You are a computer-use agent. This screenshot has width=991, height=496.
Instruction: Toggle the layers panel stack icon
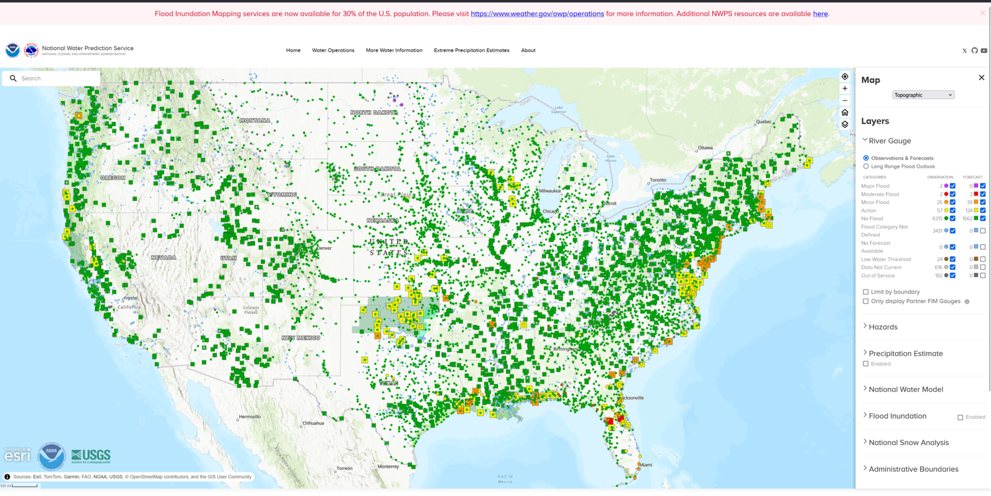845,124
